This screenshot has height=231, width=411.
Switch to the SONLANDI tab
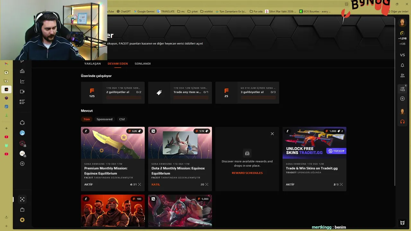(x=143, y=64)
